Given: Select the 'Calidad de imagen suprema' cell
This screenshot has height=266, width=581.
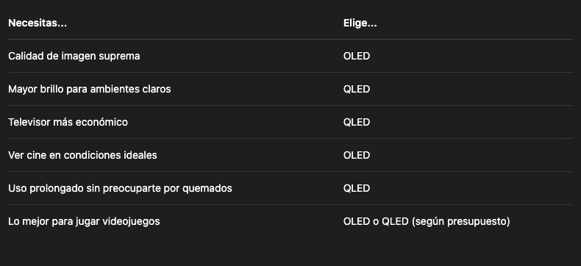Looking at the screenshot, I should pyautogui.click(x=74, y=56).
